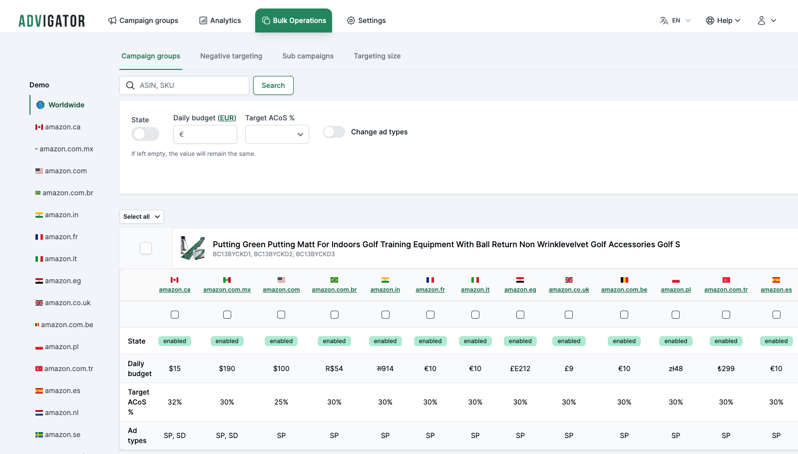Click the Poland flag in table header
The height and width of the screenshot is (454, 798).
pos(676,280)
